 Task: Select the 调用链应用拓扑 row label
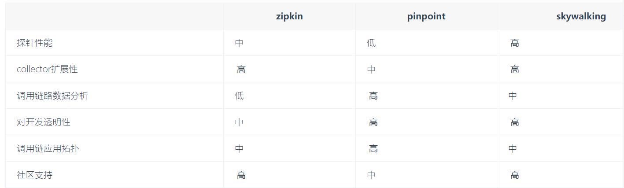tap(48, 148)
